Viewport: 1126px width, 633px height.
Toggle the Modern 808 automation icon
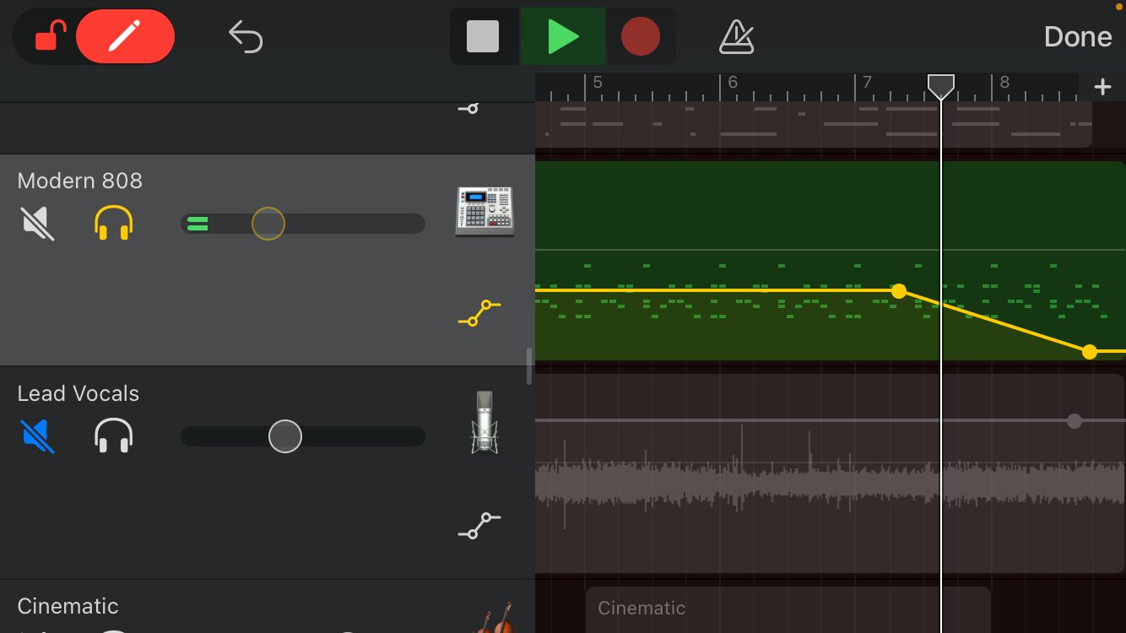[x=479, y=313]
